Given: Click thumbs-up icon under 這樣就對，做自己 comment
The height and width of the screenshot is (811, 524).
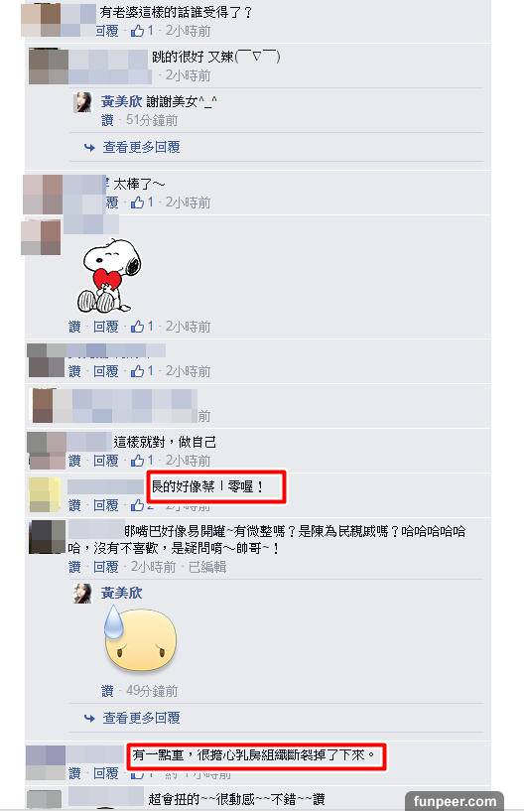Looking at the screenshot, I should pyautogui.click(x=137, y=461).
